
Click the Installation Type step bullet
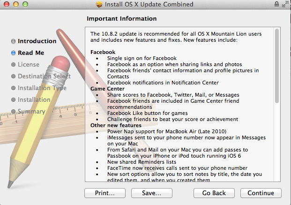[x=14, y=88]
